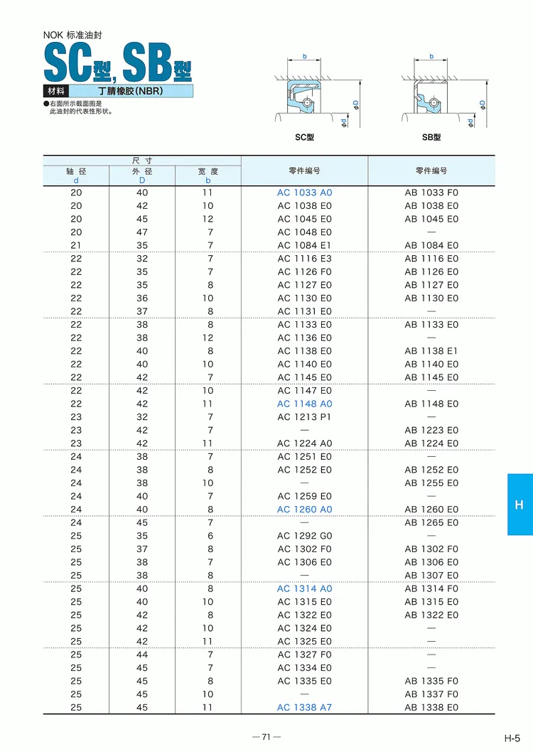Select part number AB 1130 E0
533x754 pixels.
[431, 298]
